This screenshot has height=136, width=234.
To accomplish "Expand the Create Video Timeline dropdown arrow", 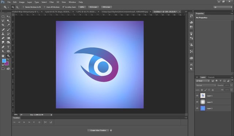I will click(x=111, y=130).
